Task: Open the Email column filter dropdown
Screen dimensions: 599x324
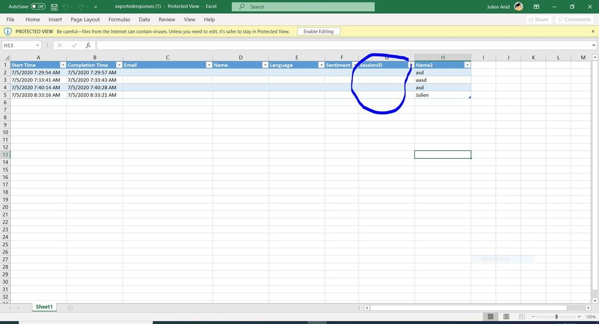Action: coord(209,65)
